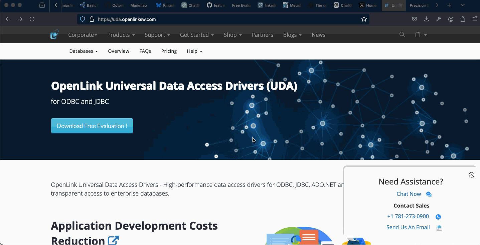Open the Help dropdown menu
The image size is (480, 245).
point(194,51)
